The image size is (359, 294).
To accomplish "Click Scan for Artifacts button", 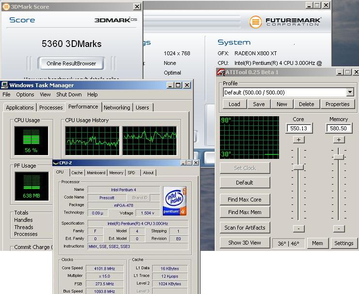I will pyautogui.click(x=245, y=228).
